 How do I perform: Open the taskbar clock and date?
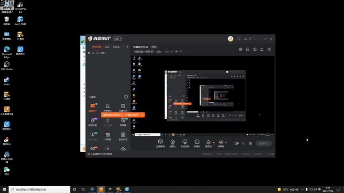point(328,190)
